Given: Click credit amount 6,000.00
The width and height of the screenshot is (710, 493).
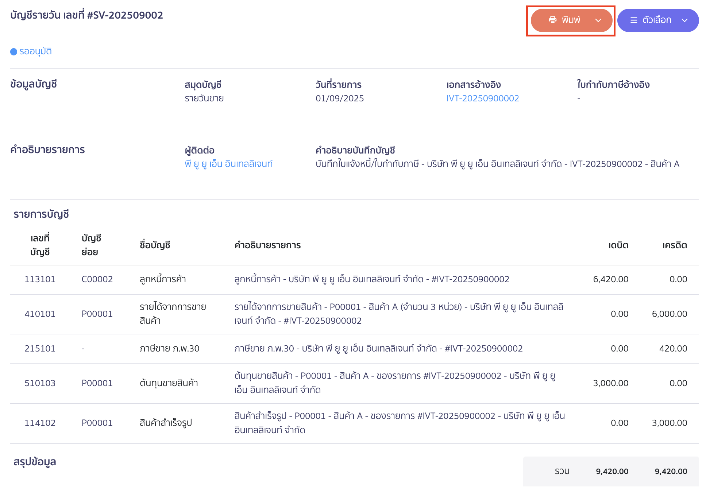Looking at the screenshot, I should tap(670, 314).
